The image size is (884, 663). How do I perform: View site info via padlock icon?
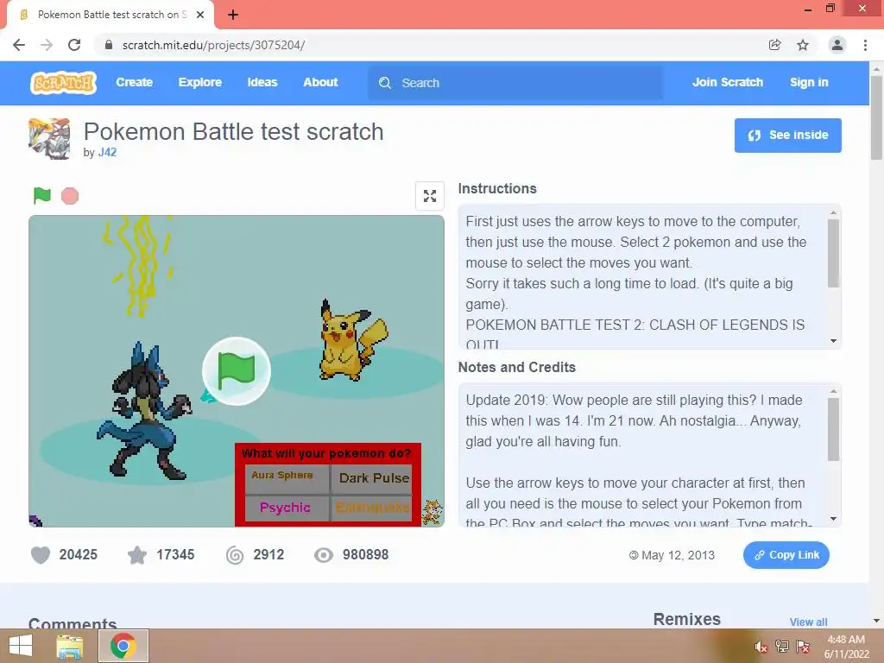tap(109, 45)
